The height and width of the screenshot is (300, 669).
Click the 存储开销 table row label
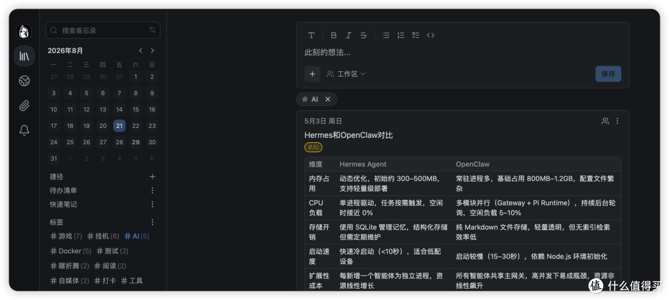pos(319,232)
